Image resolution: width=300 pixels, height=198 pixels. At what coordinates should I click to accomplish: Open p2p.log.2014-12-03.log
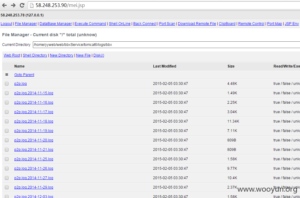[x=34, y=196]
